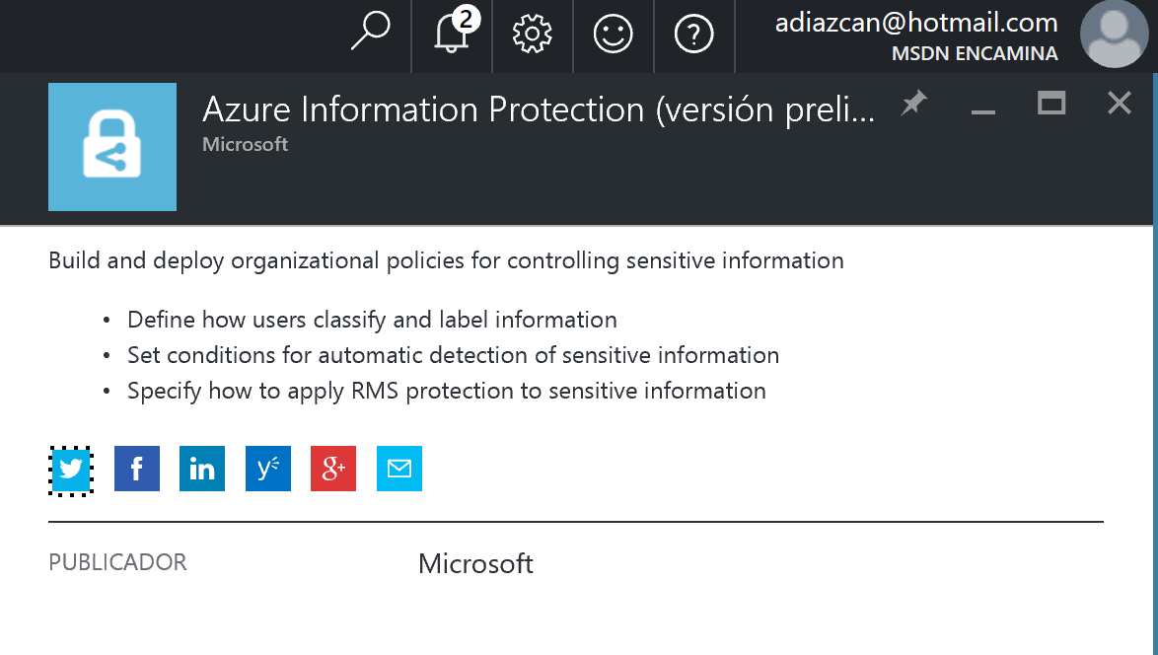The height and width of the screenshot is (655, 1158).
Task: Share on Facebook
Action: click(x=136, y=470)
